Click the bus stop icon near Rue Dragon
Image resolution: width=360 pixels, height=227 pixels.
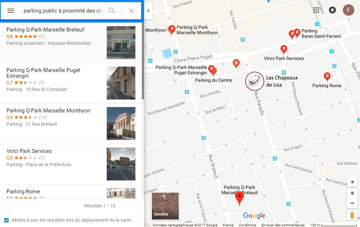pyautogui.click(x=275, y=158)
